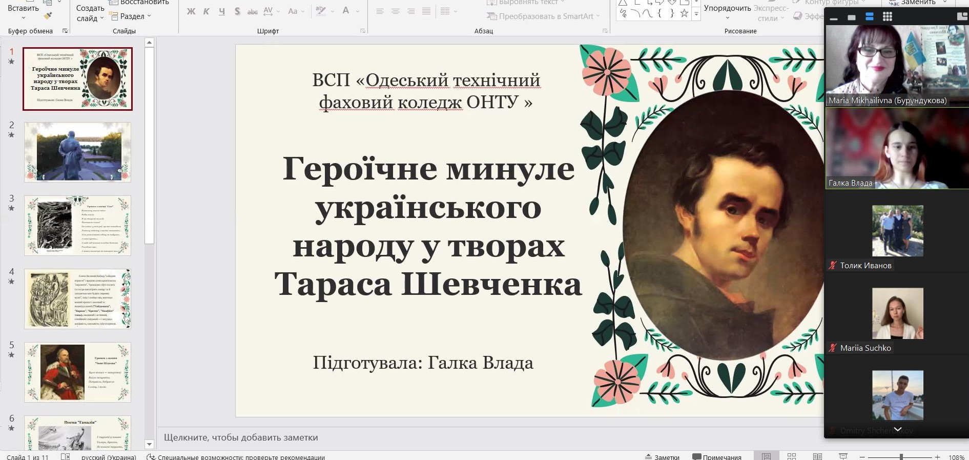
Task: Click zoom out minus button
Action: click(x=862, y=457)
